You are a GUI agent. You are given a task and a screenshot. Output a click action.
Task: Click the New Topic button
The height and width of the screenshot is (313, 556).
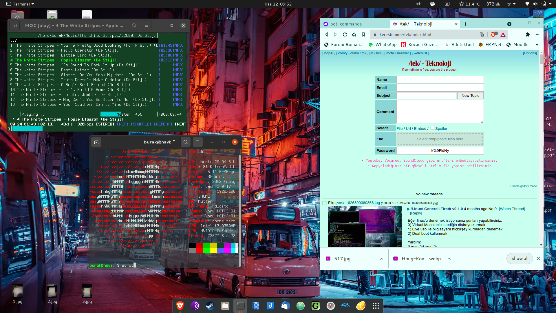pos(470,96)
